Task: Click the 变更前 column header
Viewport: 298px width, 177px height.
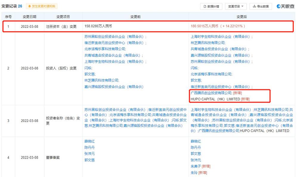Action: pos(135,17)
